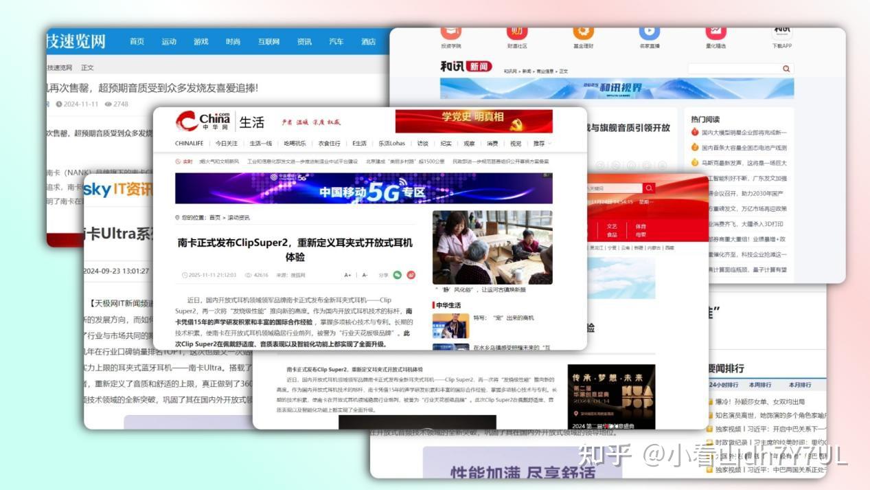Image resolution: width=870 pixels, height=490 pixels.
Task: Select 资讯 in 技速览网 blue navbar
Action: coord(304,42)
